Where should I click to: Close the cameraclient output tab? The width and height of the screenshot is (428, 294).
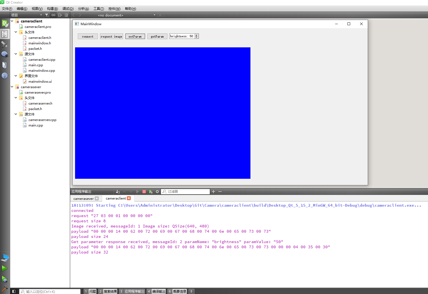[x=129, y=198]
